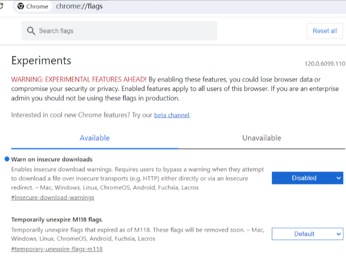Follow the #insecure-download-warnings anchor link
This screenshot has height=259, width=346.
[53, 197]
